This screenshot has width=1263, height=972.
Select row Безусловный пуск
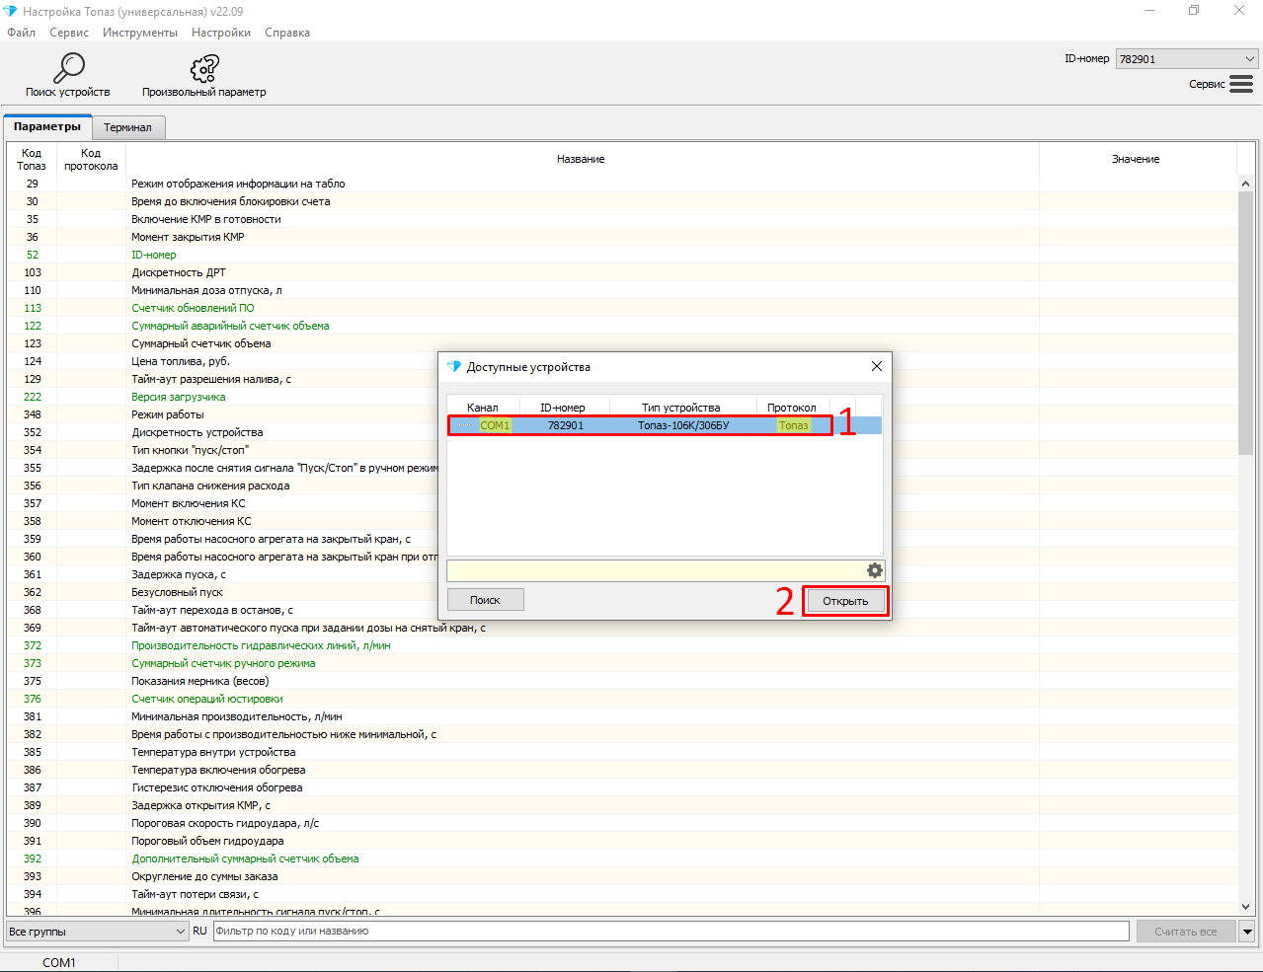coord(222,592)
